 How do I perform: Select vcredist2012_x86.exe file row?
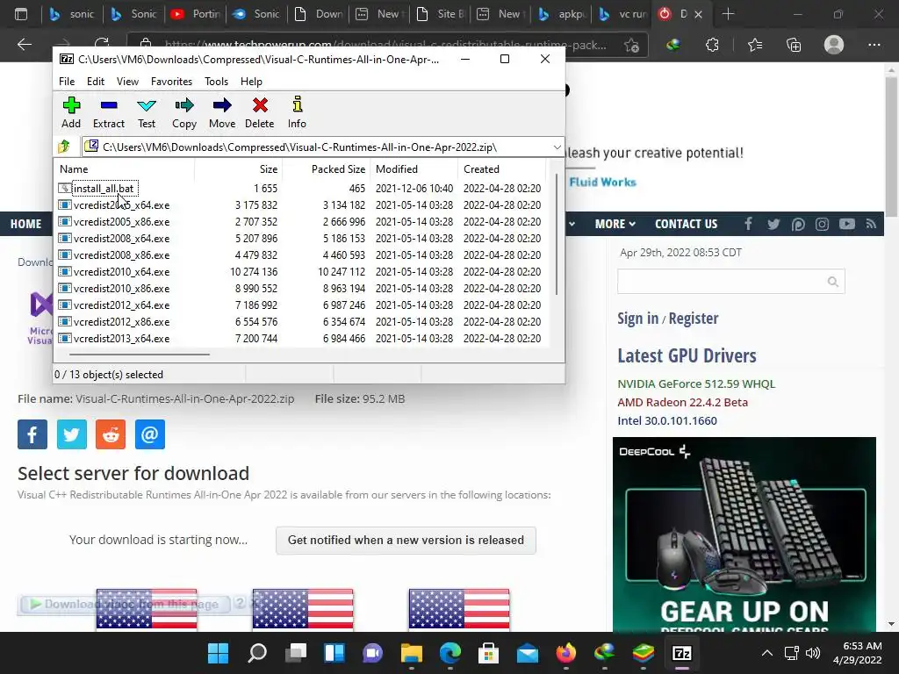click(x=300, y=321)
